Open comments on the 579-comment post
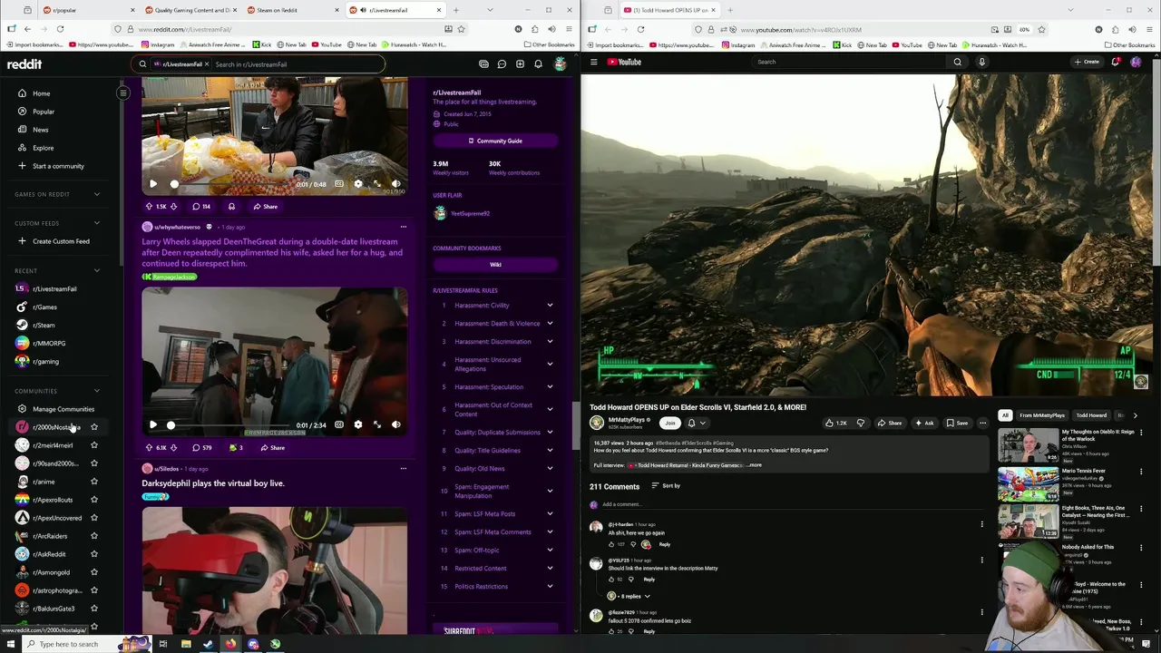1161x653 pixels. tap(201, 447)
